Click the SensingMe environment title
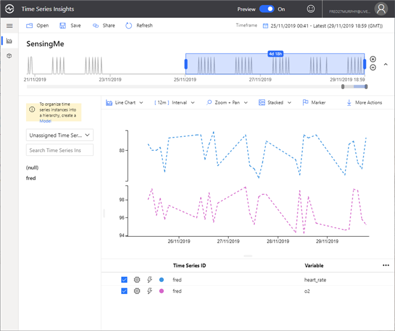The width and height of the screenshot is (395, 331). (x=45, y=44)
